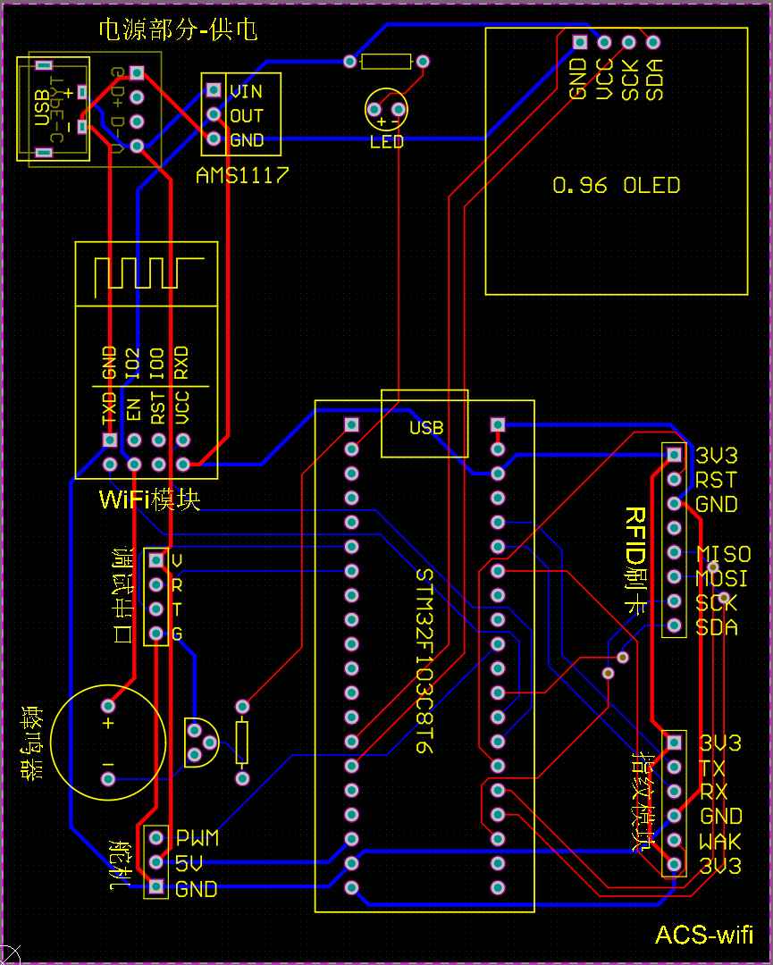Click the 0.96 OLED label
Image resolution: width=773 pixels, height=965 pixels.
point(617,185)
